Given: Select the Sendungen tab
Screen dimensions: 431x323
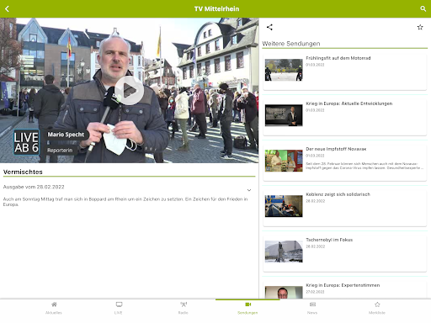Looking at the screenshot, I should point(247,308).
